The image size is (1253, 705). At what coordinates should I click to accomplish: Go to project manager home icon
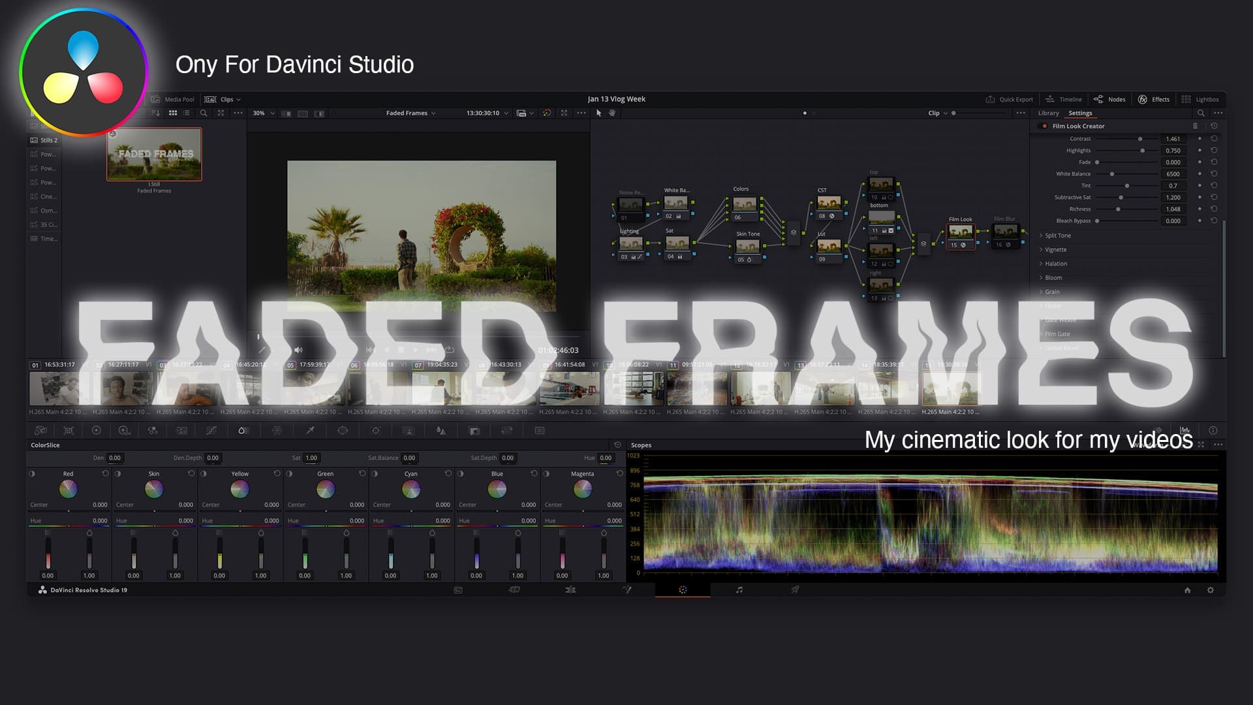coord(1188,590)
